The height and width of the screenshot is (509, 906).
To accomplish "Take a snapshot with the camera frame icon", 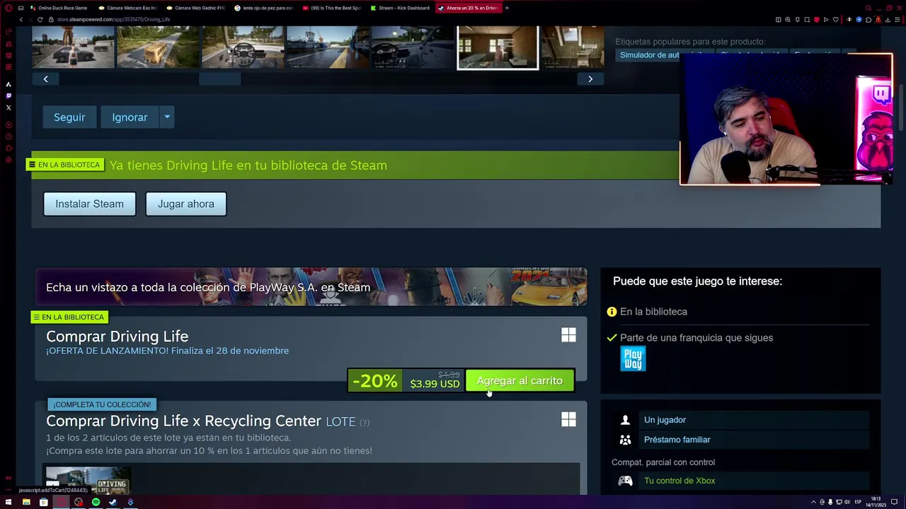I will [807, 20].
